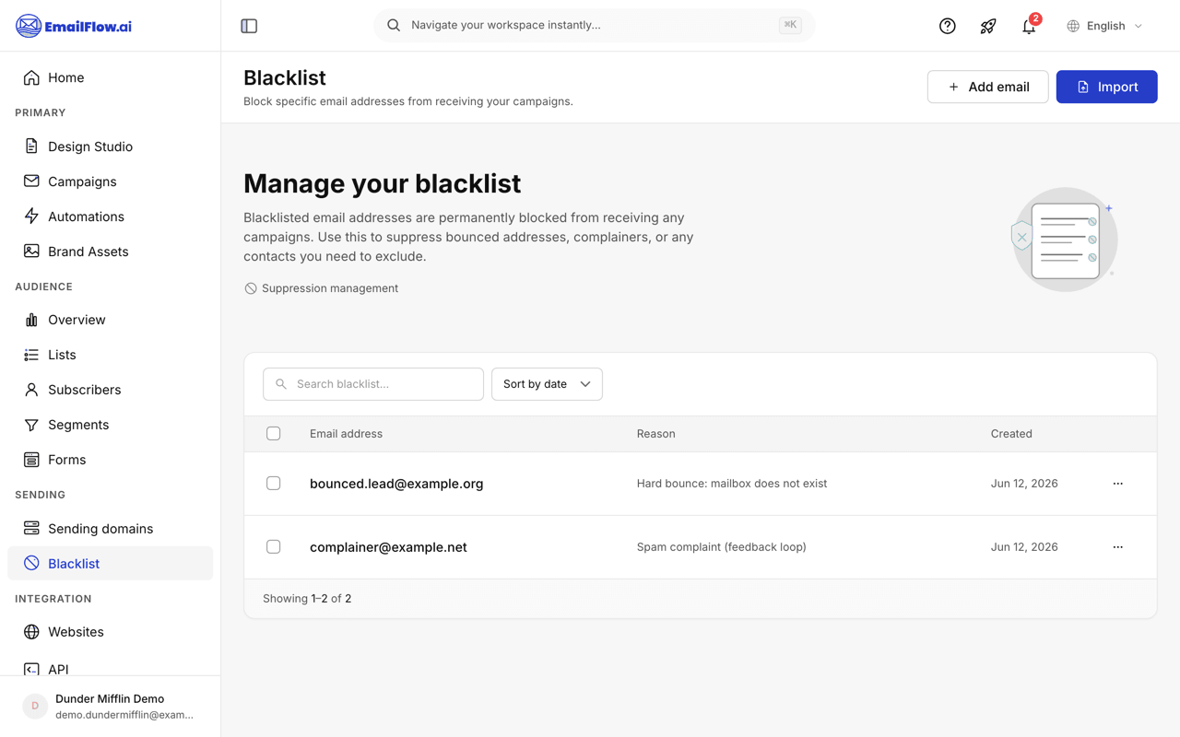Screen dimensions: 1180x737
Task: Click the complainer@example.net address
Action: point(388,547)
